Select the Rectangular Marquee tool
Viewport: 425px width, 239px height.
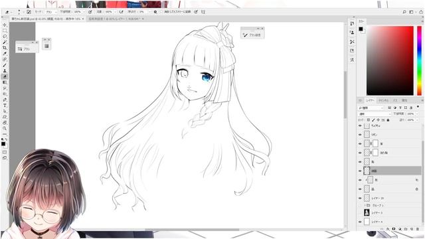click(x=5, y=31)
